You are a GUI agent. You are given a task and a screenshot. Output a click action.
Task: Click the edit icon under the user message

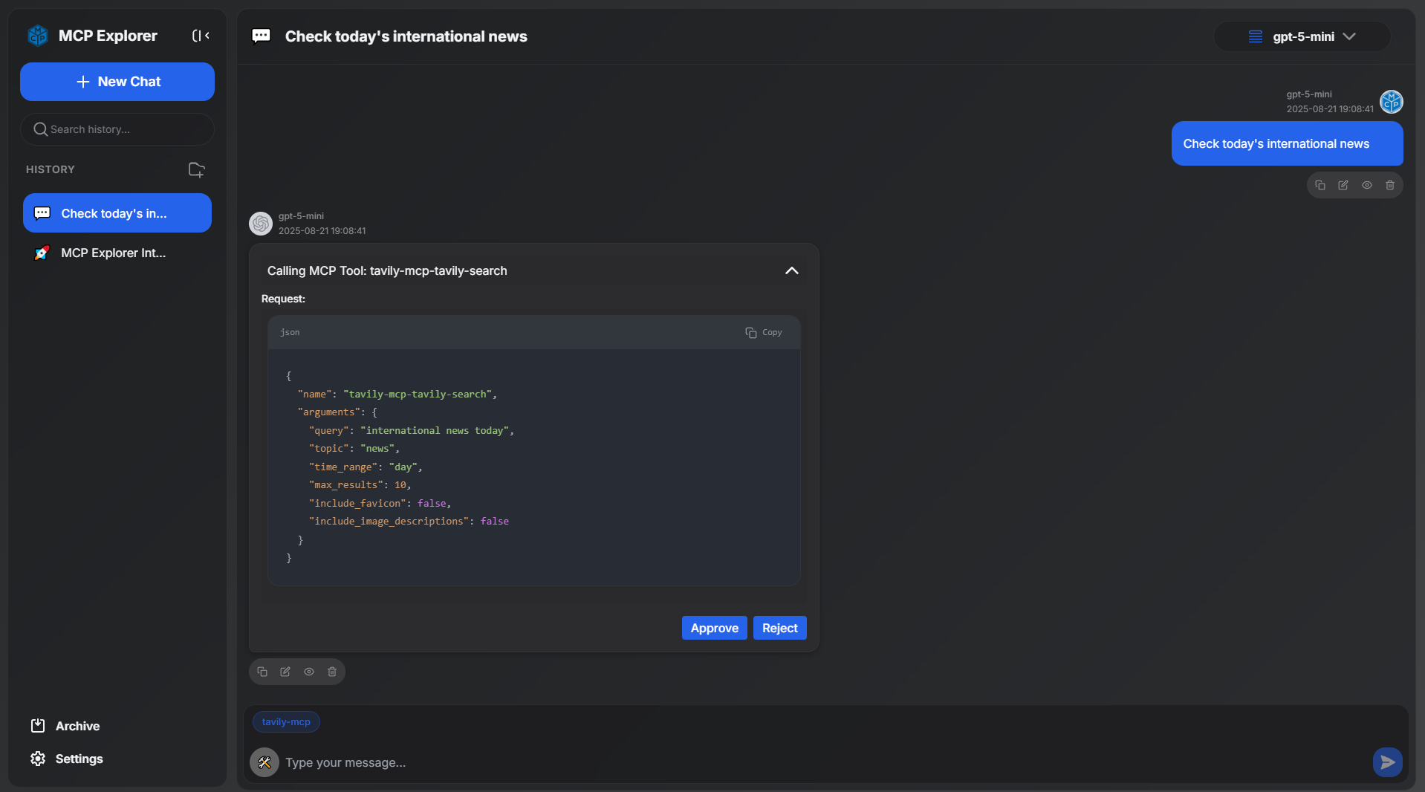(1343, 185)
